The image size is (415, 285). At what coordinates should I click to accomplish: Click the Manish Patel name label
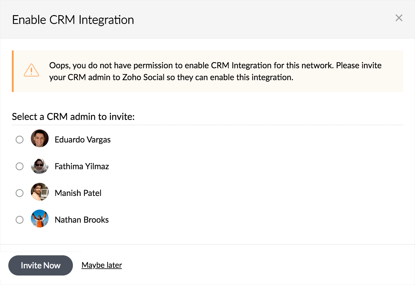pyautogui.click(x=78, y=193)
